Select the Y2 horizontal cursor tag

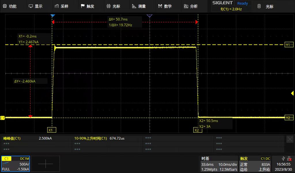pos(289,118)
